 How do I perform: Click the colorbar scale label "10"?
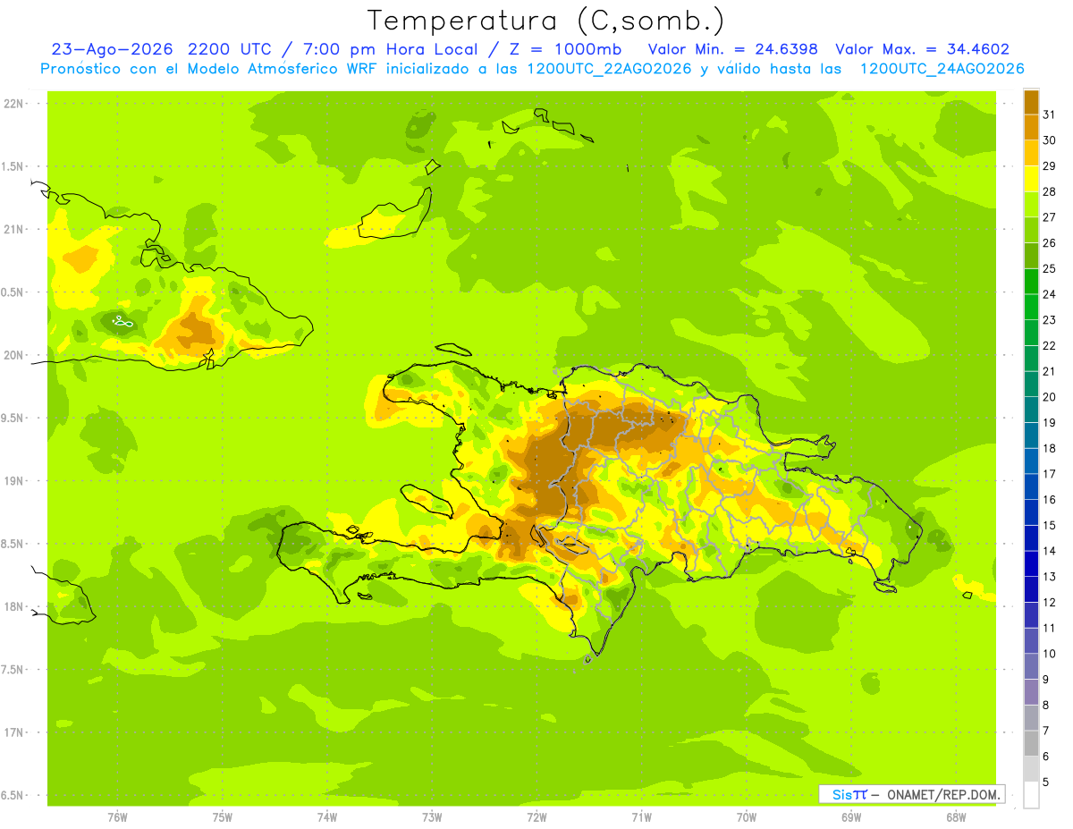[1050, 654]
